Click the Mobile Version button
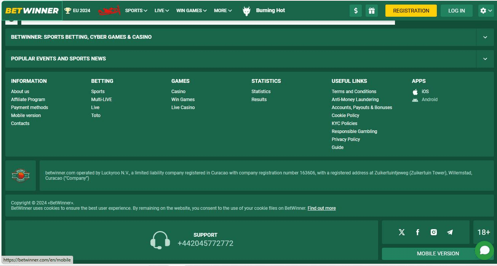The width and height of the screenshot is (497, 266). 438,253
